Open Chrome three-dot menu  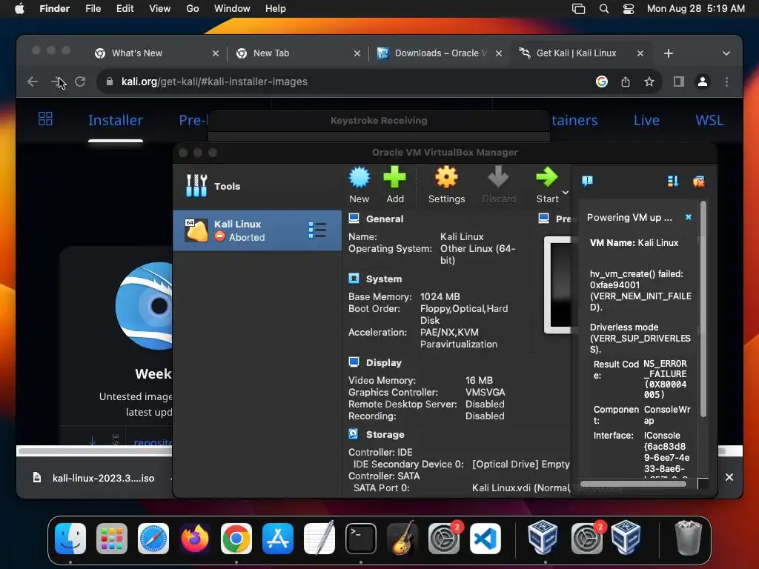(726, 81)
